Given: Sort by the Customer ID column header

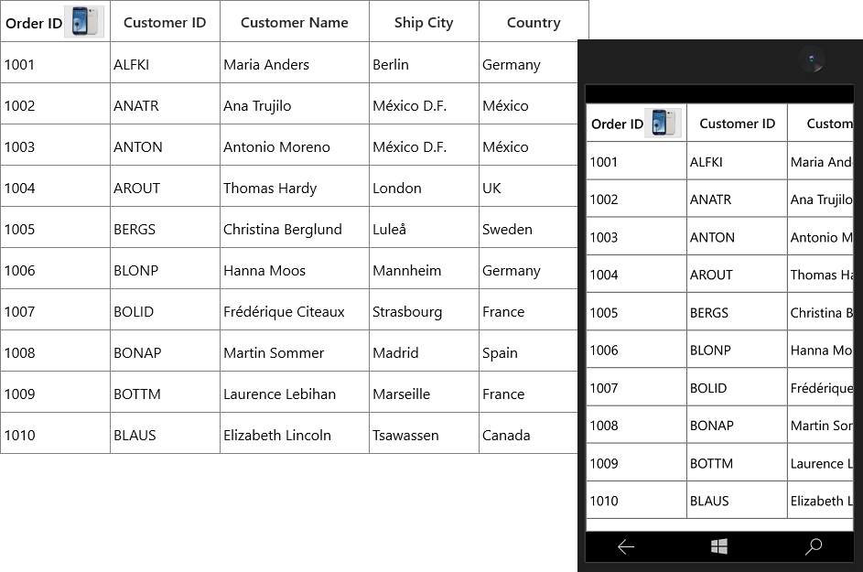Looking at the screenshot, I should pos(165,23).
